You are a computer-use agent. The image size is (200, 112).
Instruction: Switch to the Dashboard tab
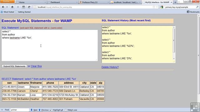click(63, 2)
